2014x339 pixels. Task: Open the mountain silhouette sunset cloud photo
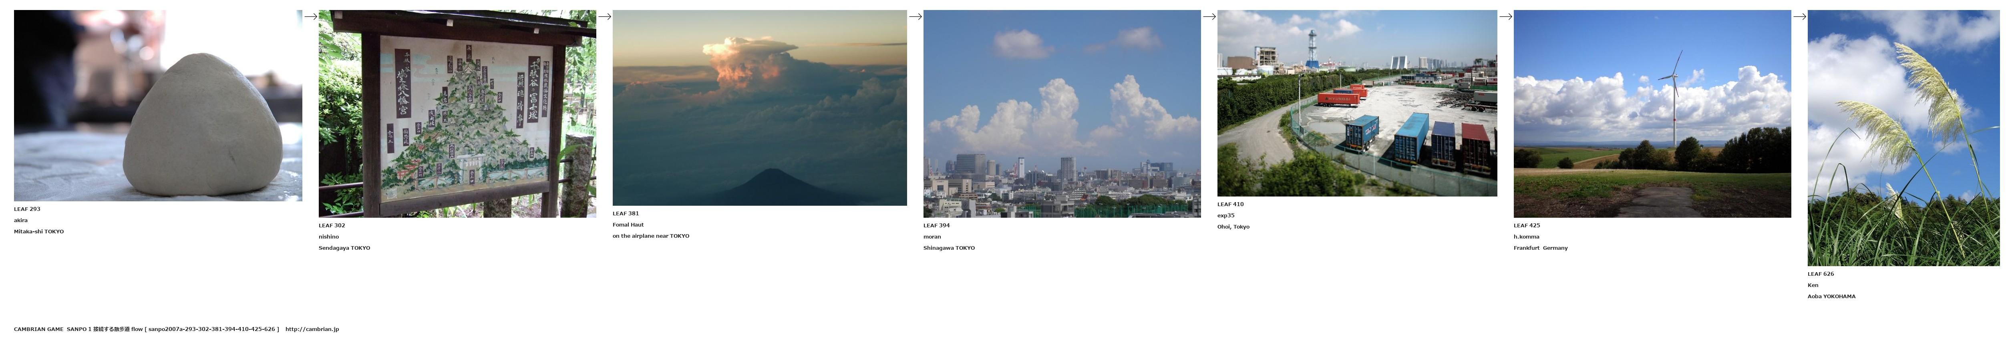click(759, 108)
